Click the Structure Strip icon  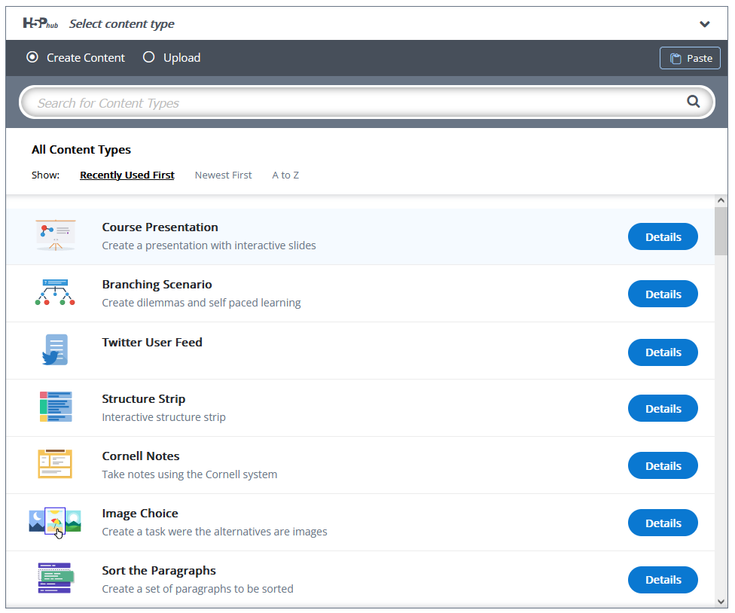pos(55,407)
